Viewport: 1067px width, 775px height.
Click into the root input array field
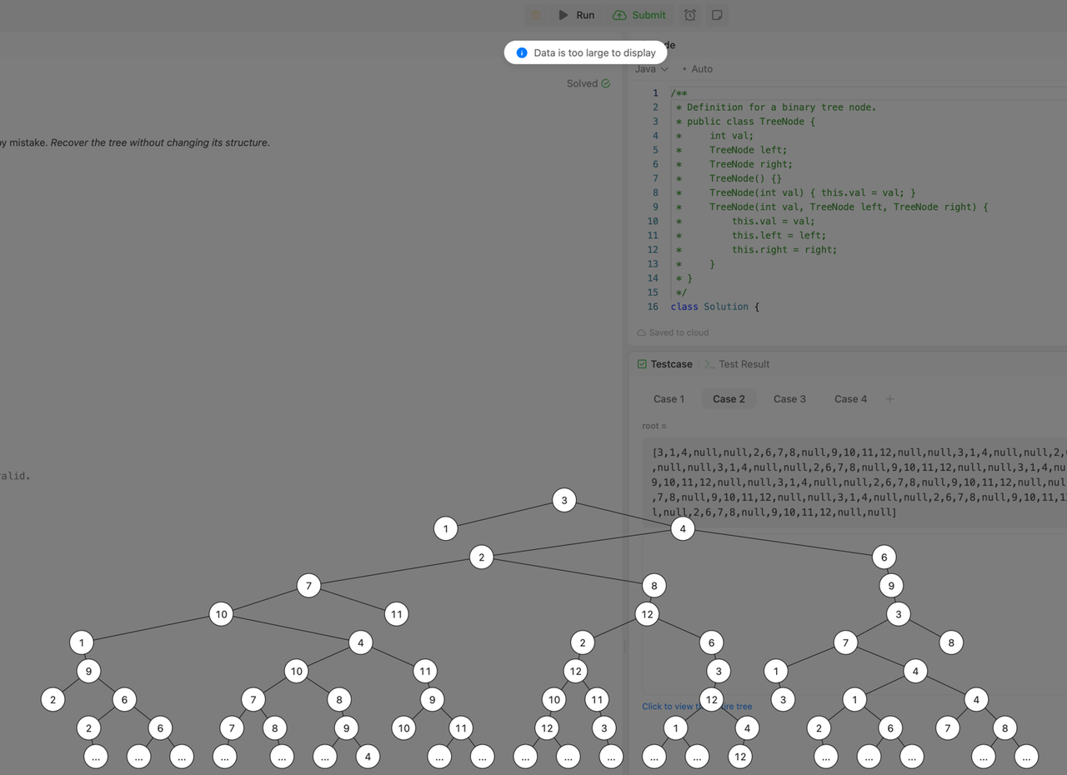pyautogui.click(x=854, y=483)
